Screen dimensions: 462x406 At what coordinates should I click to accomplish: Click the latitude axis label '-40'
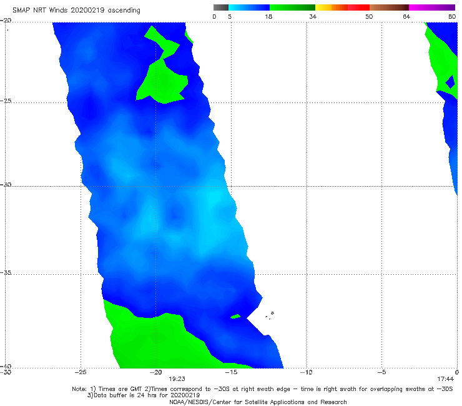(6, 366)
